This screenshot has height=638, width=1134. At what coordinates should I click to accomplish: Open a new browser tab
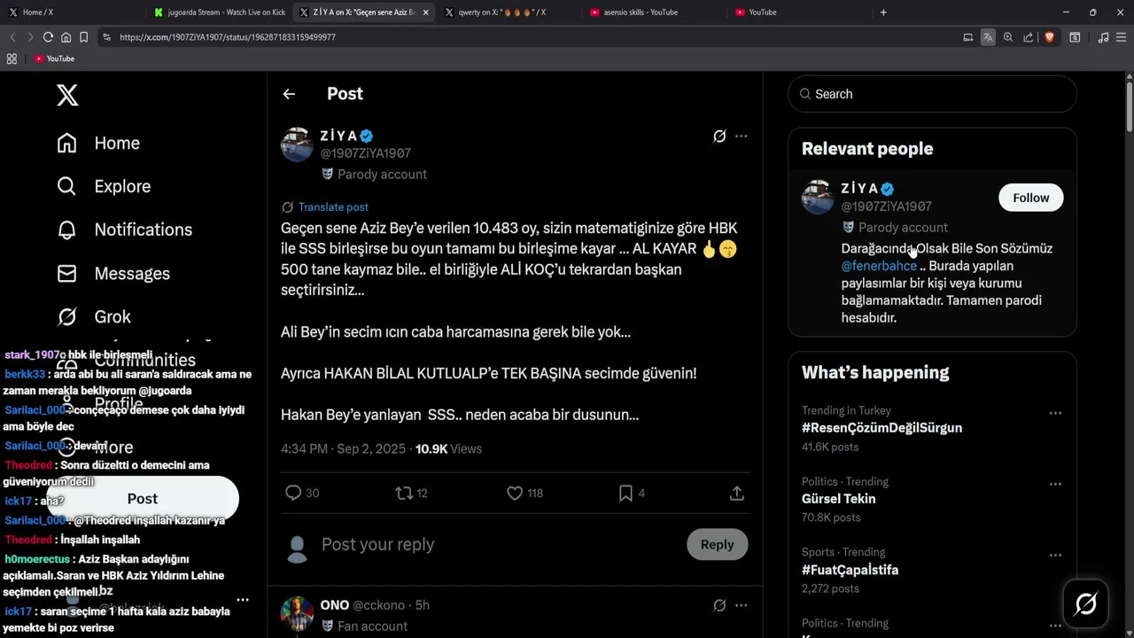[x=883, y=12]
